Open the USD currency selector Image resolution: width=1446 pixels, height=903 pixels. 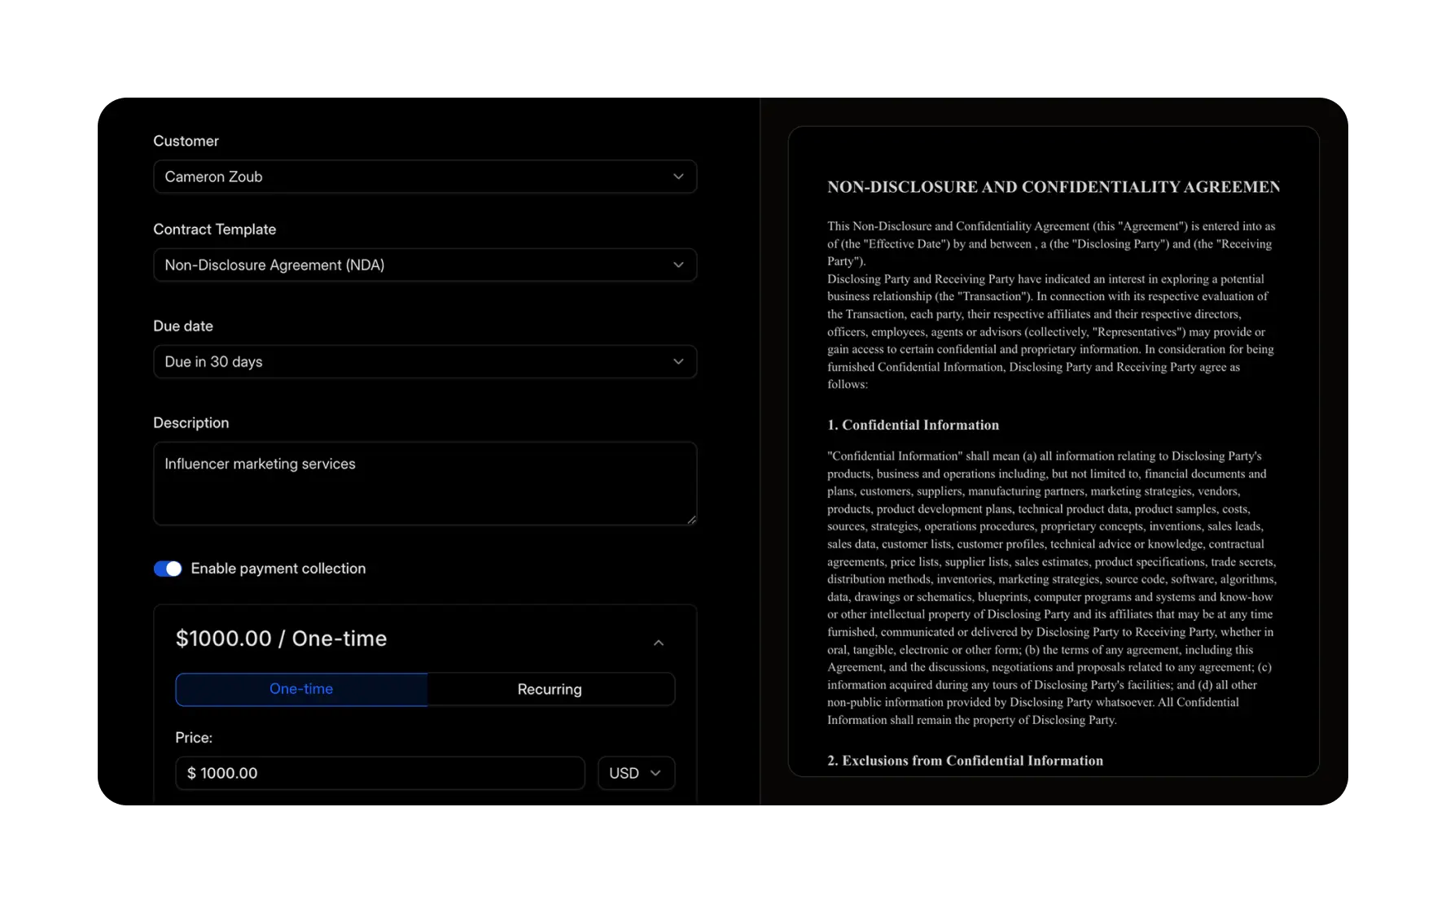point(636,773)
